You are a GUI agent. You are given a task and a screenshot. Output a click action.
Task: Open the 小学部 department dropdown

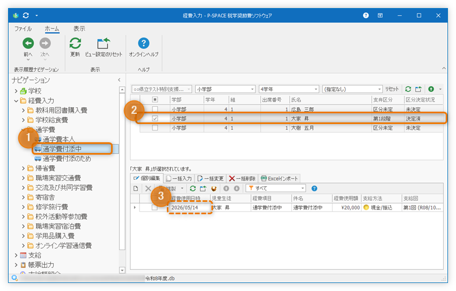tap(225, 89)
